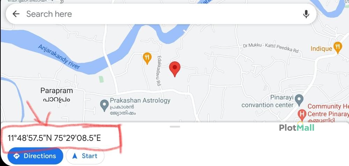The image size is (349, 166).
Task: Tap the back arrow in search bar
Action: pos(16,14)
